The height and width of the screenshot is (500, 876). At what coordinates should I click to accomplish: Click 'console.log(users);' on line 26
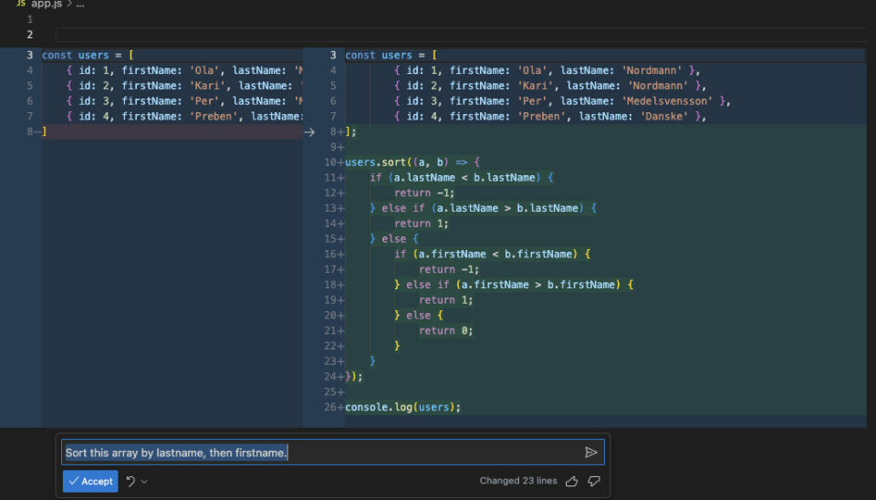point(402,407)
